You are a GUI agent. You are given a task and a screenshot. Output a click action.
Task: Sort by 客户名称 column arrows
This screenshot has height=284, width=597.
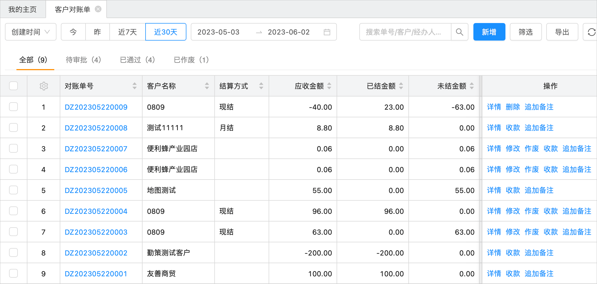pos(207,86)
